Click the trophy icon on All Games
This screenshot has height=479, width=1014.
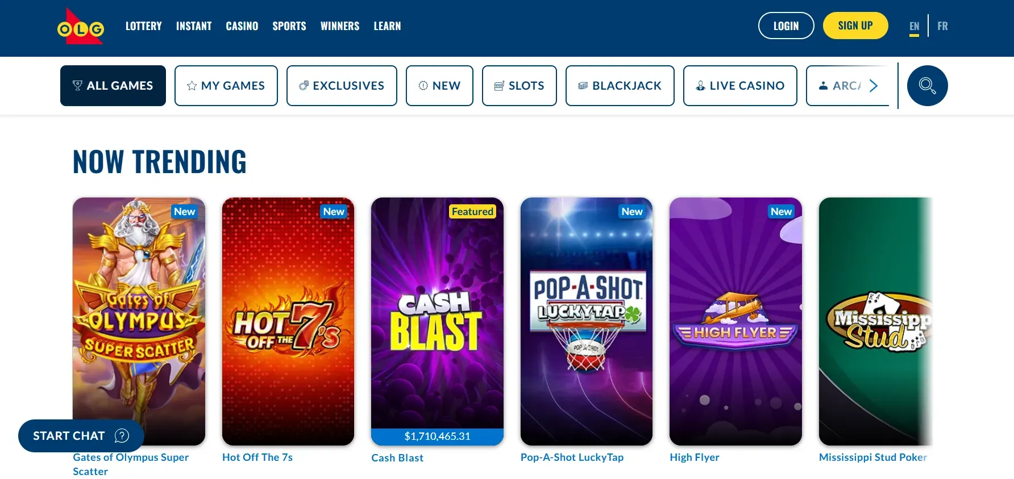pyautogui.click(x=77, y=86)
